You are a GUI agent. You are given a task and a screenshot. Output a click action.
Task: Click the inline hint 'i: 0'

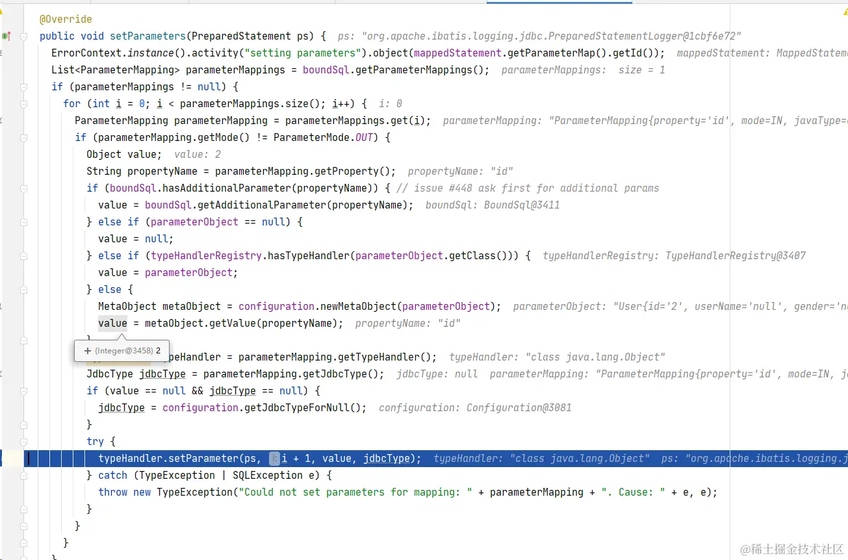coord(389,104)
